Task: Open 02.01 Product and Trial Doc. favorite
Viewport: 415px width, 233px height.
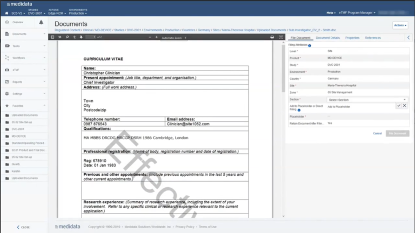Action: coord(29,150)
